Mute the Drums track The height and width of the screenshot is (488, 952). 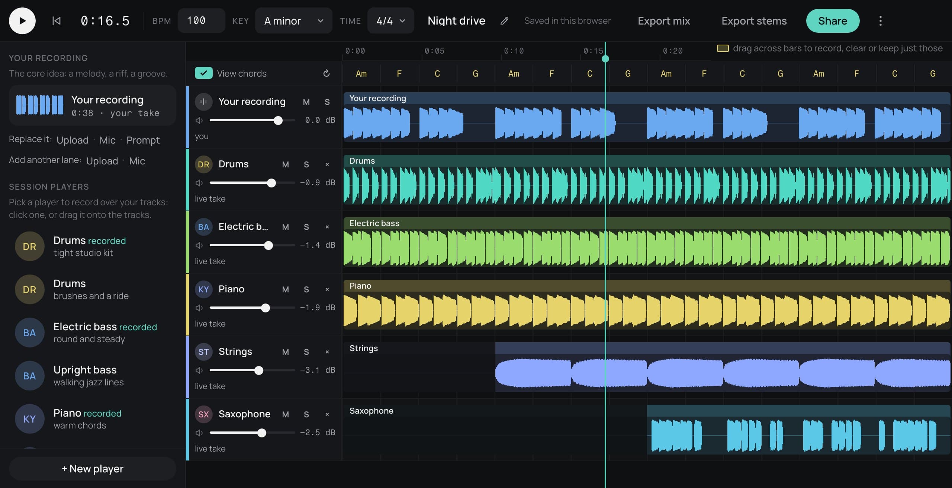[286, 164]
